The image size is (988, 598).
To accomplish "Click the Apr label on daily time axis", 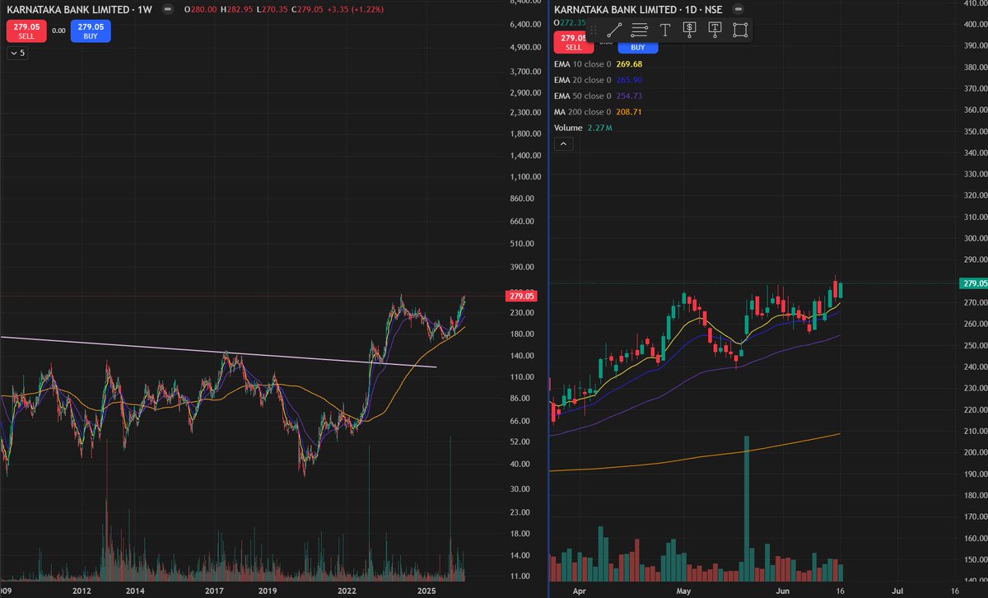I will point(579,591).
